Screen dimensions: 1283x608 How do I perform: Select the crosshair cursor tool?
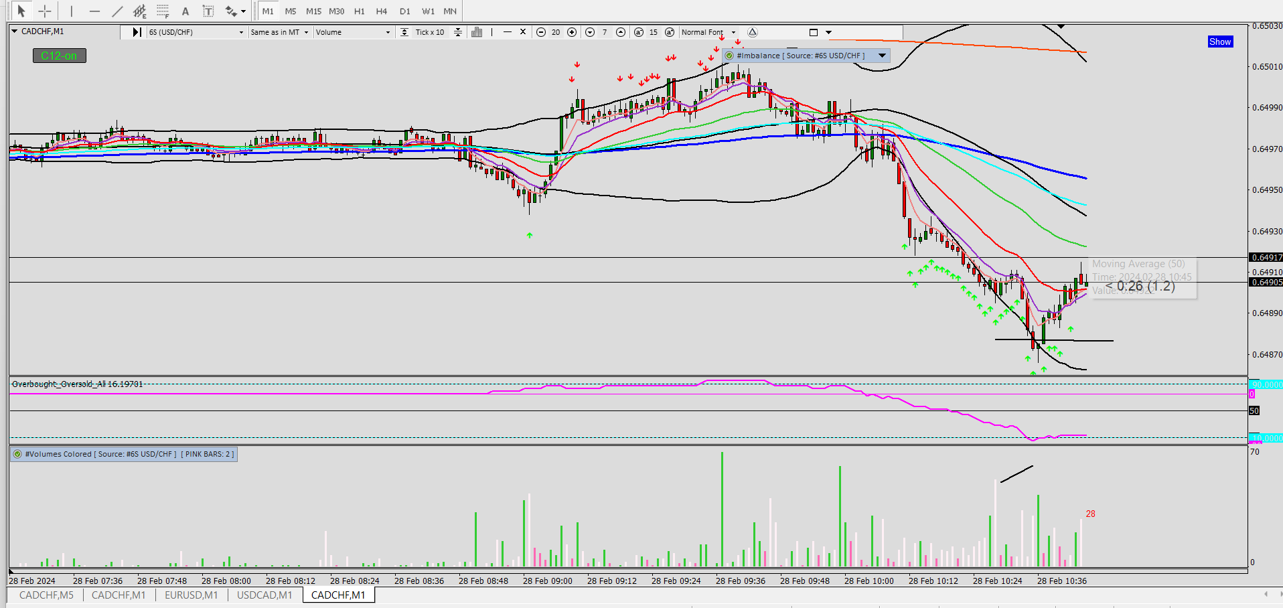pyautogui.click(x=44, y=11)
